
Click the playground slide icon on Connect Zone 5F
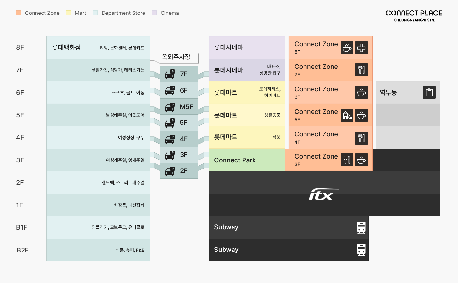pos(347,115)
